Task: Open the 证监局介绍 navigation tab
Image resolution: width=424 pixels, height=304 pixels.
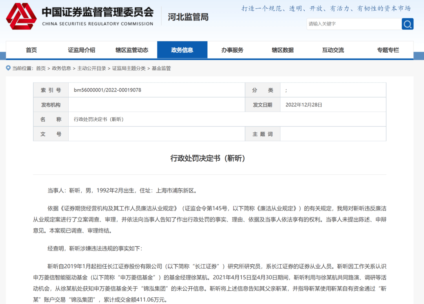Action: click(81, 50)
